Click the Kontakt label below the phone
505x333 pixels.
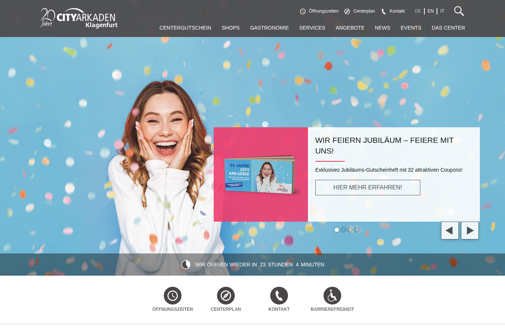pos(279,309)
